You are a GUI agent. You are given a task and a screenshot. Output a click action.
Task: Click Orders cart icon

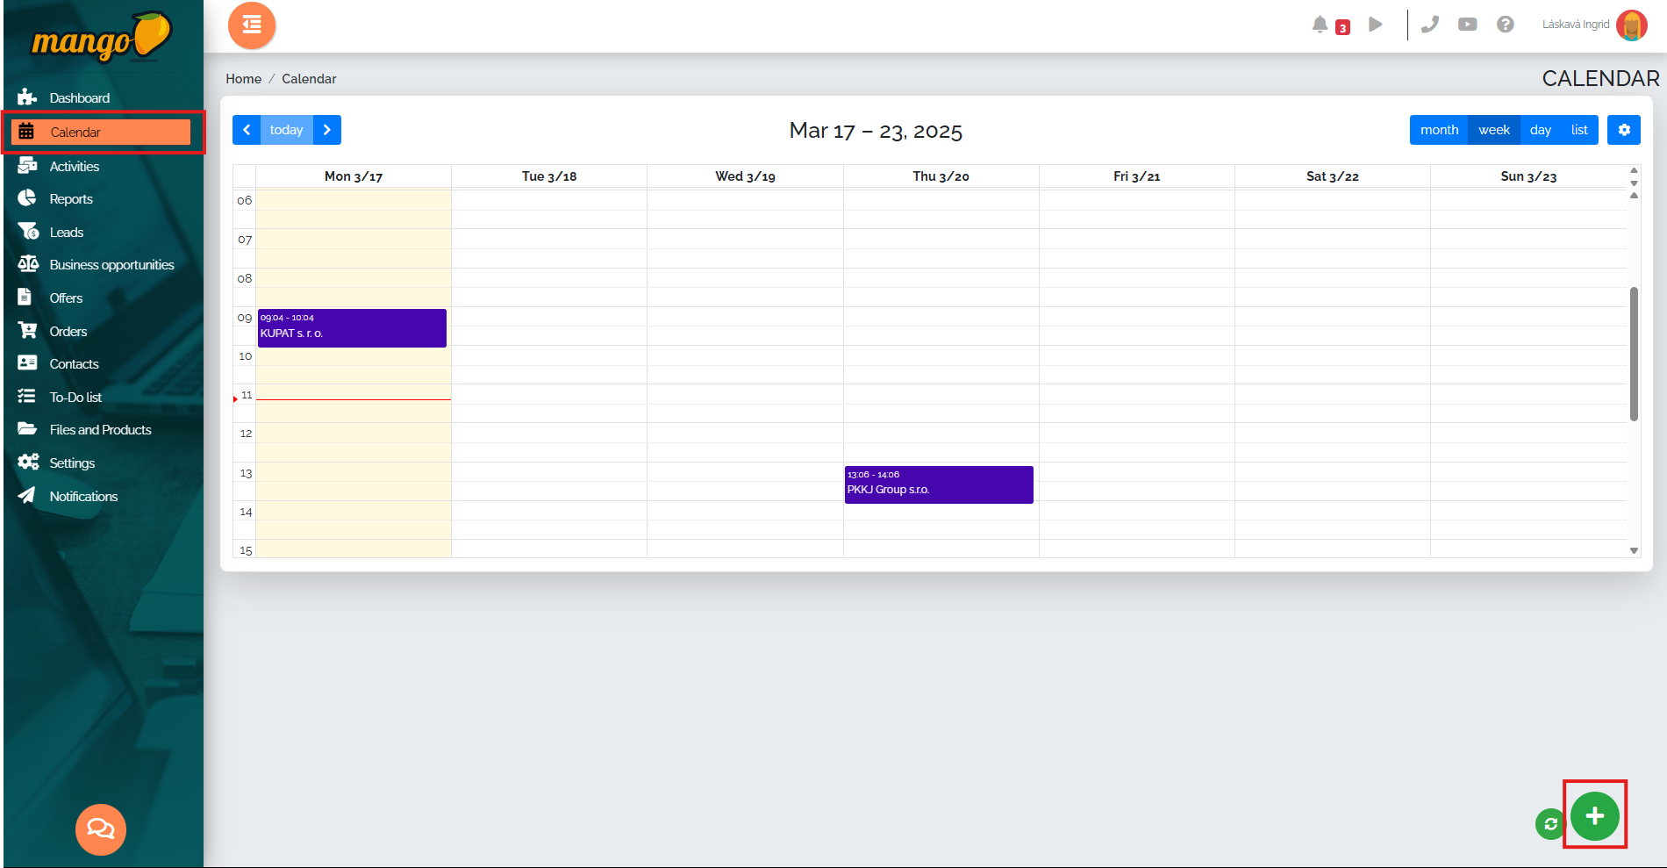28,331
